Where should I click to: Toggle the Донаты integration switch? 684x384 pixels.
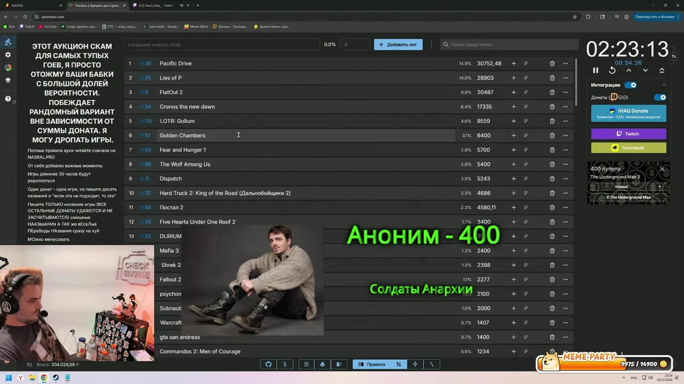coord(660,98)
